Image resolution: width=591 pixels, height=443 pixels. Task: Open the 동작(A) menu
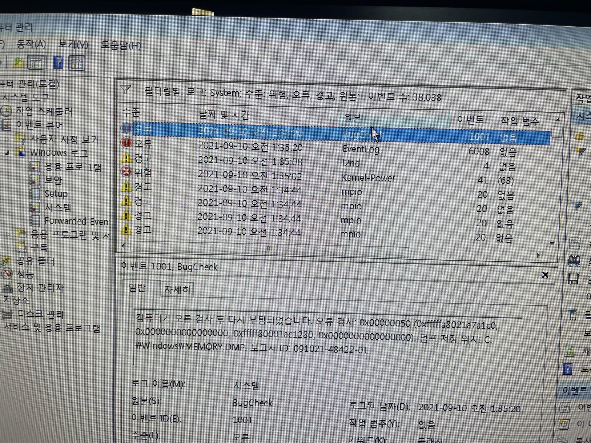point(31,44)
